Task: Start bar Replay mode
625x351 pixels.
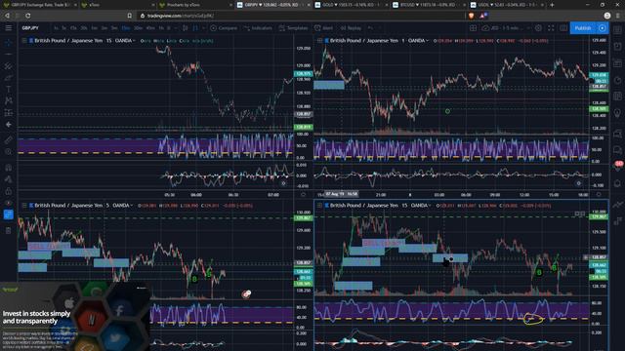Action: [x=352, y=28]
